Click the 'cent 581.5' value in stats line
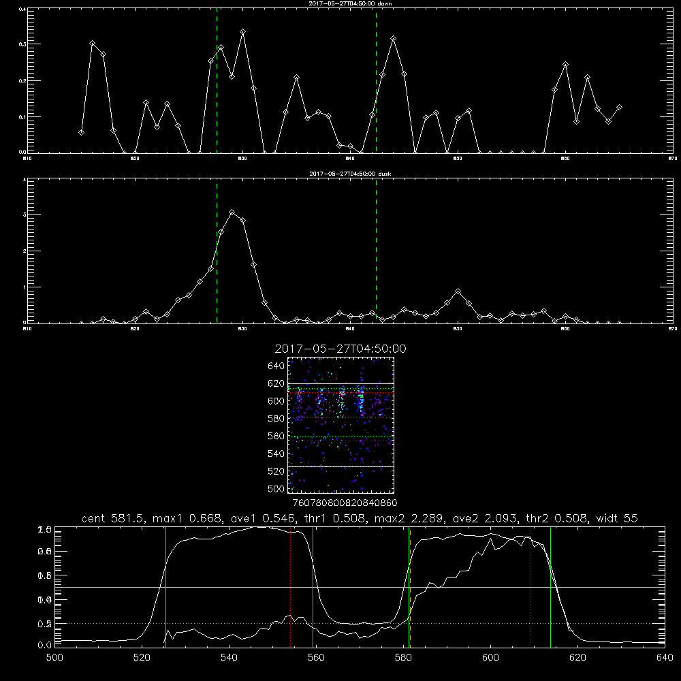This screenshot has width=681, height=681. point(113,518)
